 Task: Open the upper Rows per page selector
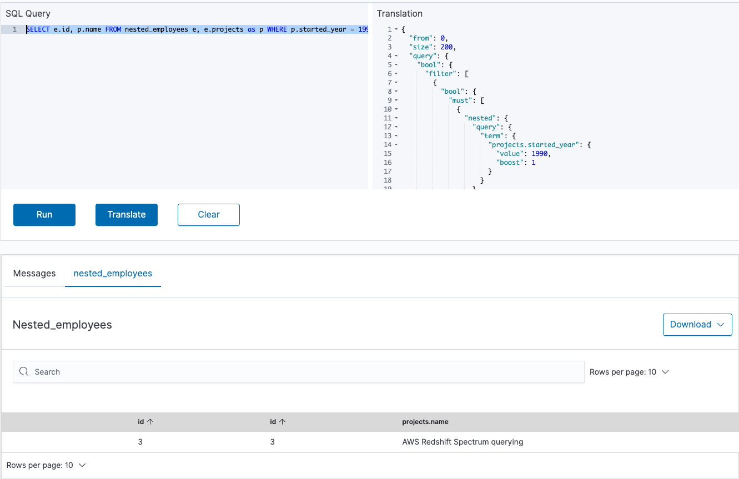point(629,372)
